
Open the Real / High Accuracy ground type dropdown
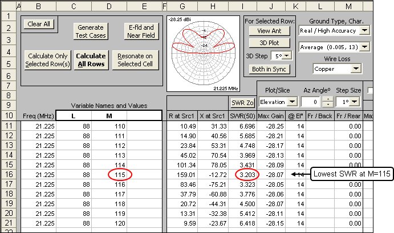[x=365, y=30]
